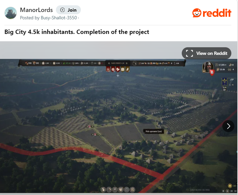Switch to previous region with left arrow
The height and width of the screenshot is (195, 238).
109,63
